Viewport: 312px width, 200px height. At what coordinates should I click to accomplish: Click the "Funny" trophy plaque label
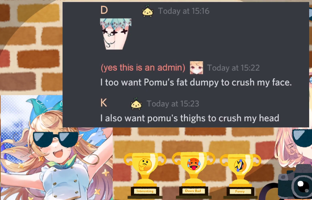click(x=240, y=191)
